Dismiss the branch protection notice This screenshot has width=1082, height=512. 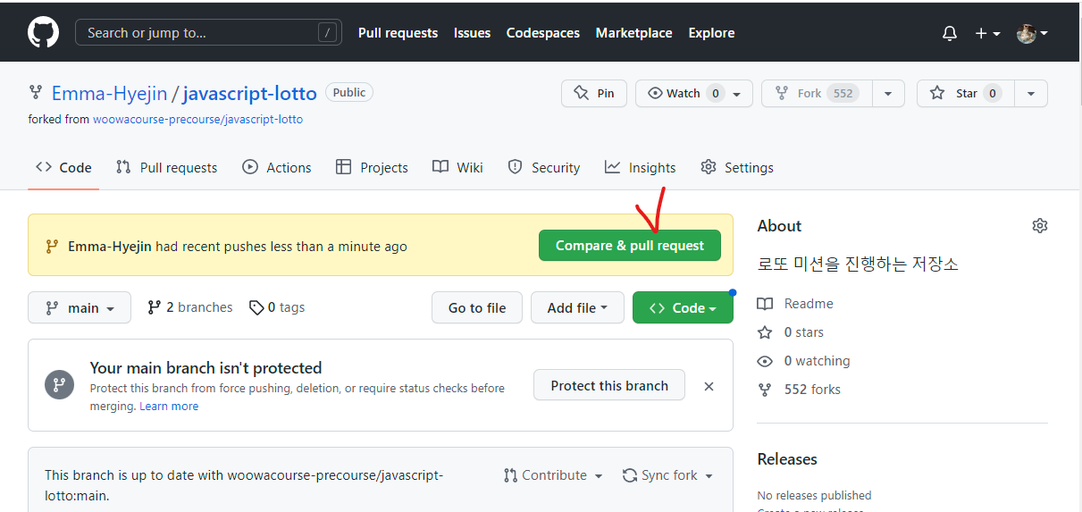coord(709,386)
